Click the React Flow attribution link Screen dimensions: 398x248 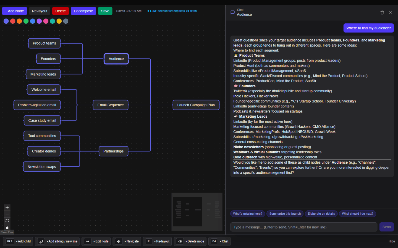[x=7, y=232]
